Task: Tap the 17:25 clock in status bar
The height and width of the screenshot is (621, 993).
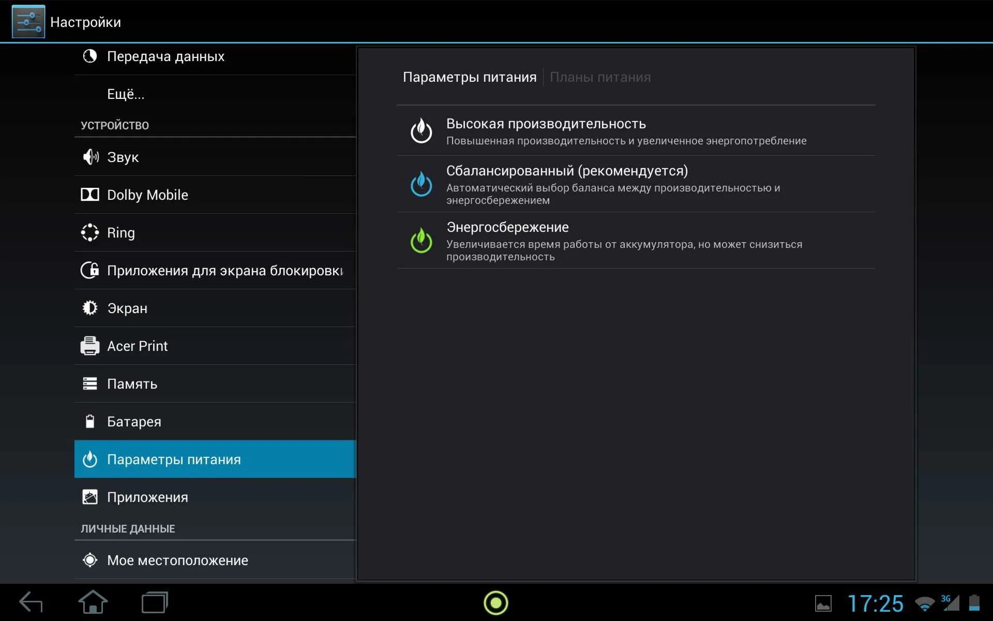Action: (x=875, y=603)
